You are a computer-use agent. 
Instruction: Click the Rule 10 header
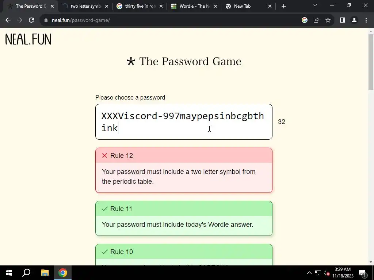(x=184, y=252)
